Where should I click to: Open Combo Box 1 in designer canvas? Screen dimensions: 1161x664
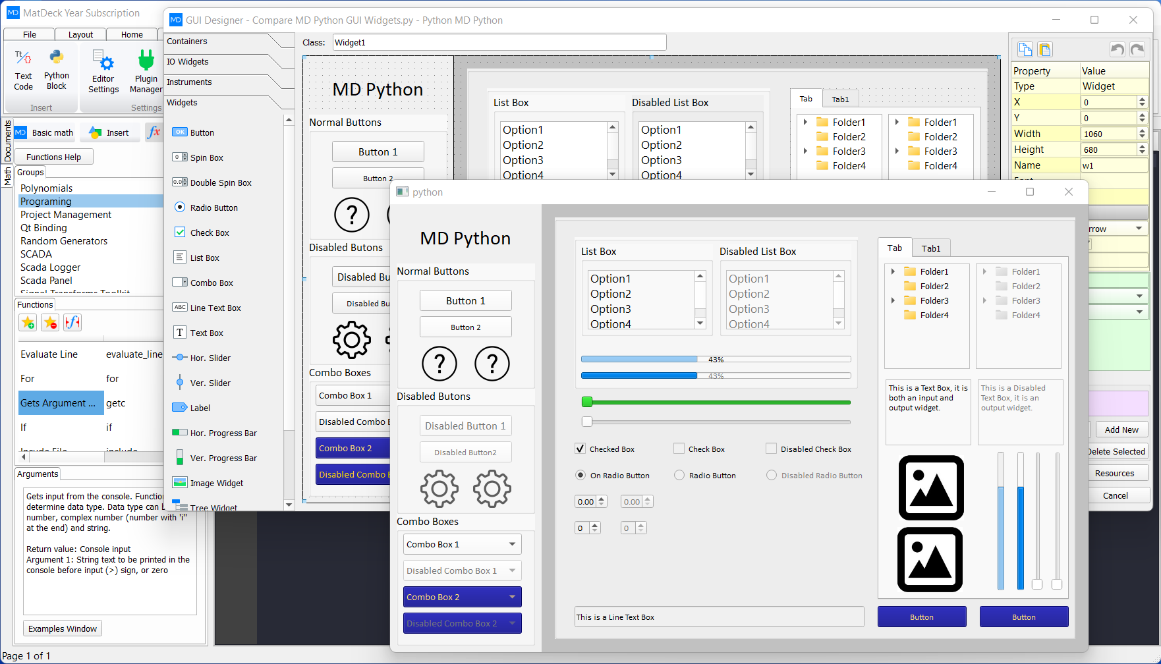point(353,395)
